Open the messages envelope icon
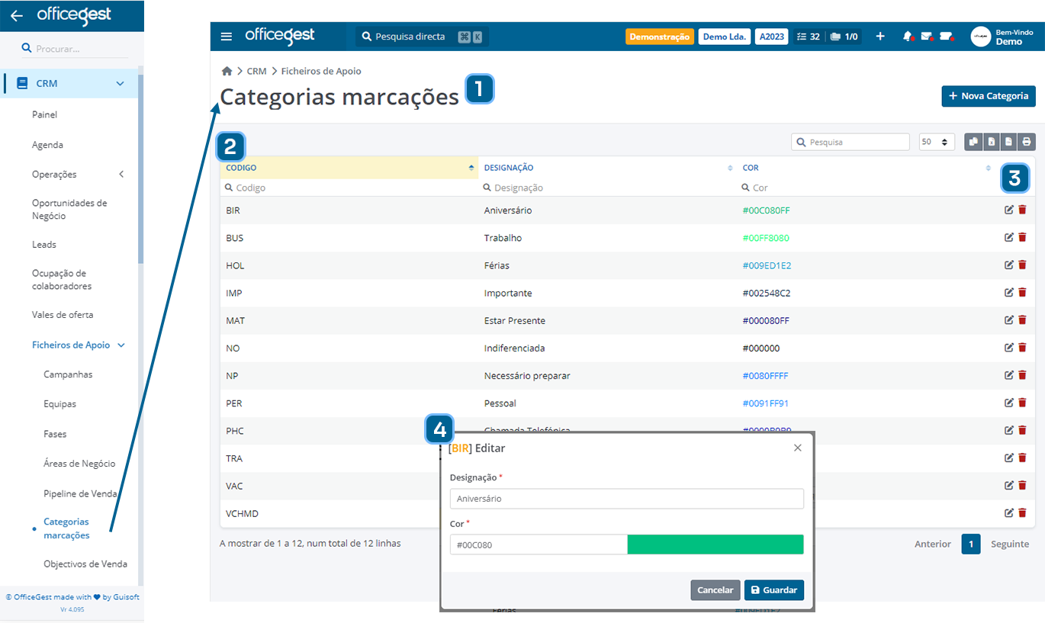The width and height of the screenshot is (1045, 623). [x=927, y=35]
